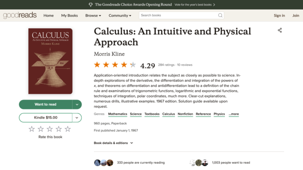The width and height of the screenshot is (303, 170).
Task: Expand Book details & editions
Action: coord(114,143)
